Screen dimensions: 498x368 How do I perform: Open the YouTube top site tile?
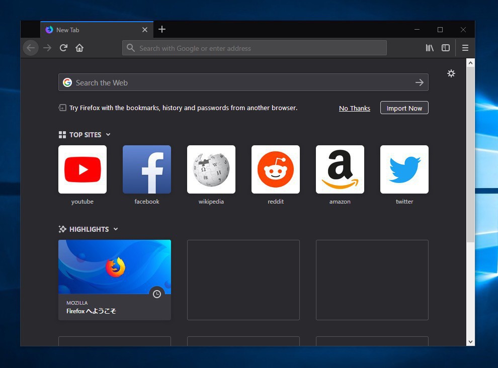click(82, 169)
